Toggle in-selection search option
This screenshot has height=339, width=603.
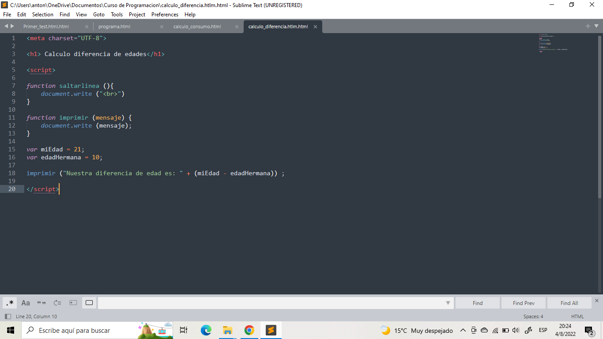(x=73, y=303)
